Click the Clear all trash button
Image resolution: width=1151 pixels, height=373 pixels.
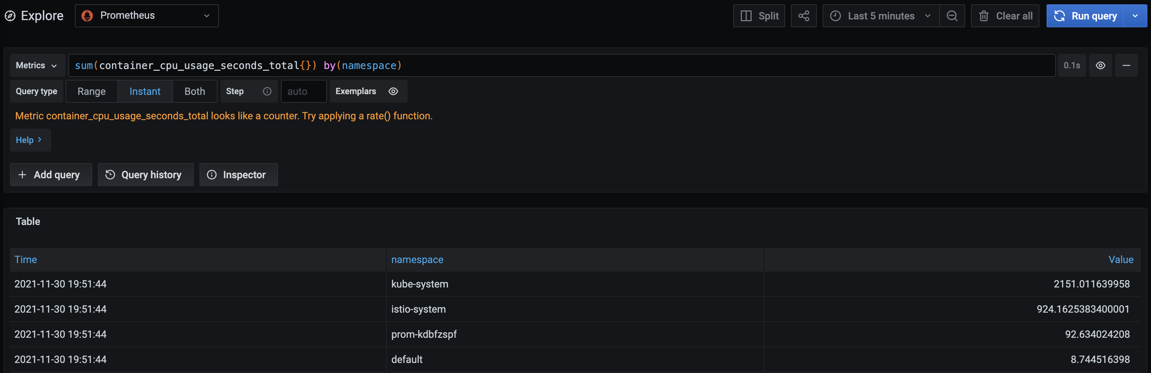[1005, 16]
